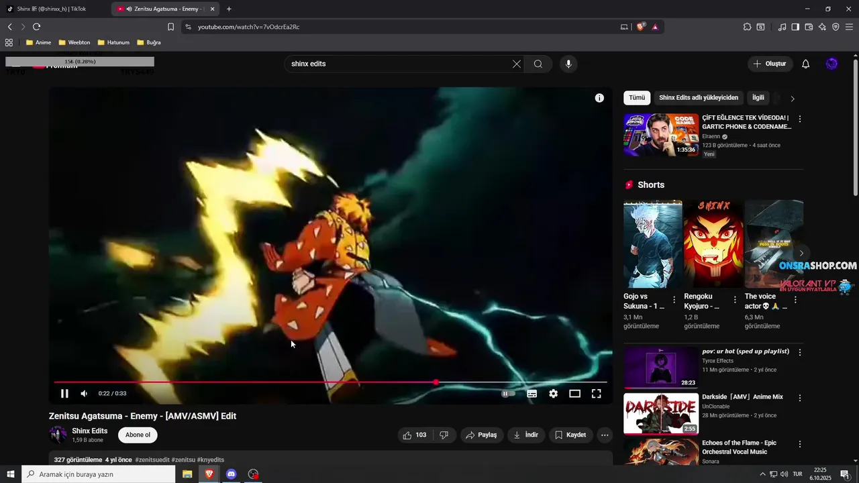Viewport: 859px width, 483px height.
Task: Pause the video with the pause button
Action: 64,394
